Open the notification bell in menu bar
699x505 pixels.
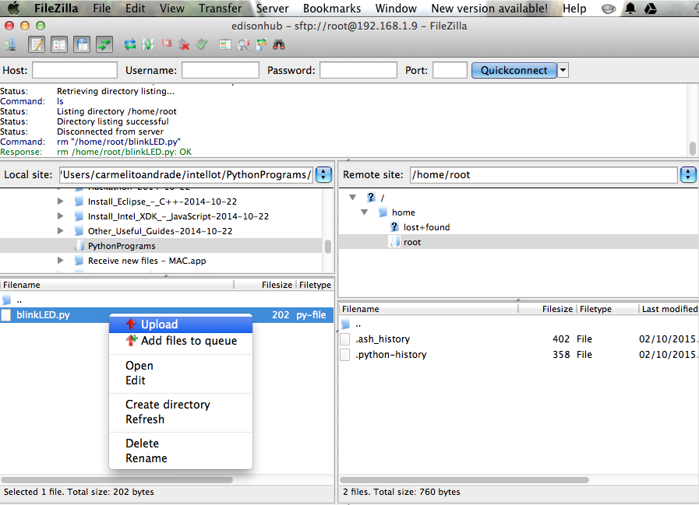tap(630, 8)
